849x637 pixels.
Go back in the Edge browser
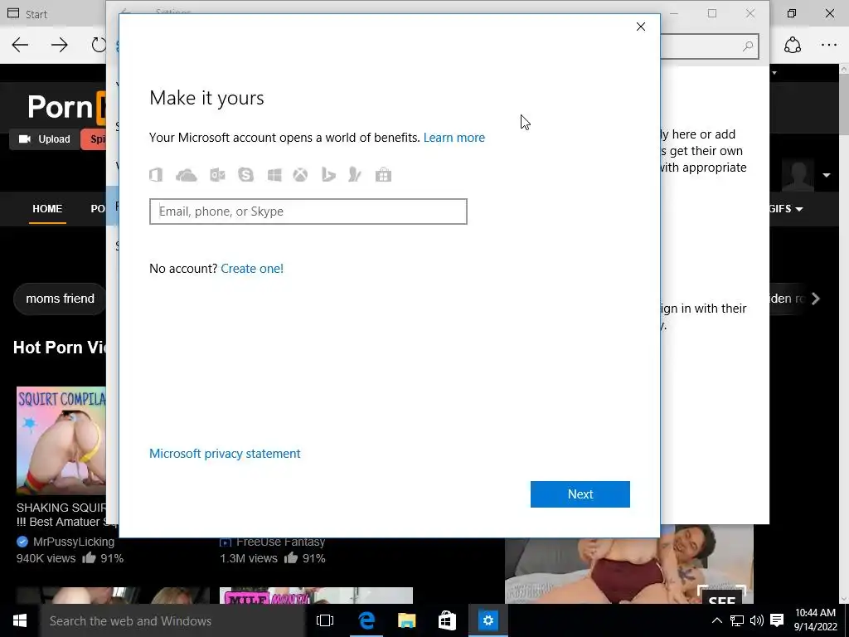click(20, 45)
